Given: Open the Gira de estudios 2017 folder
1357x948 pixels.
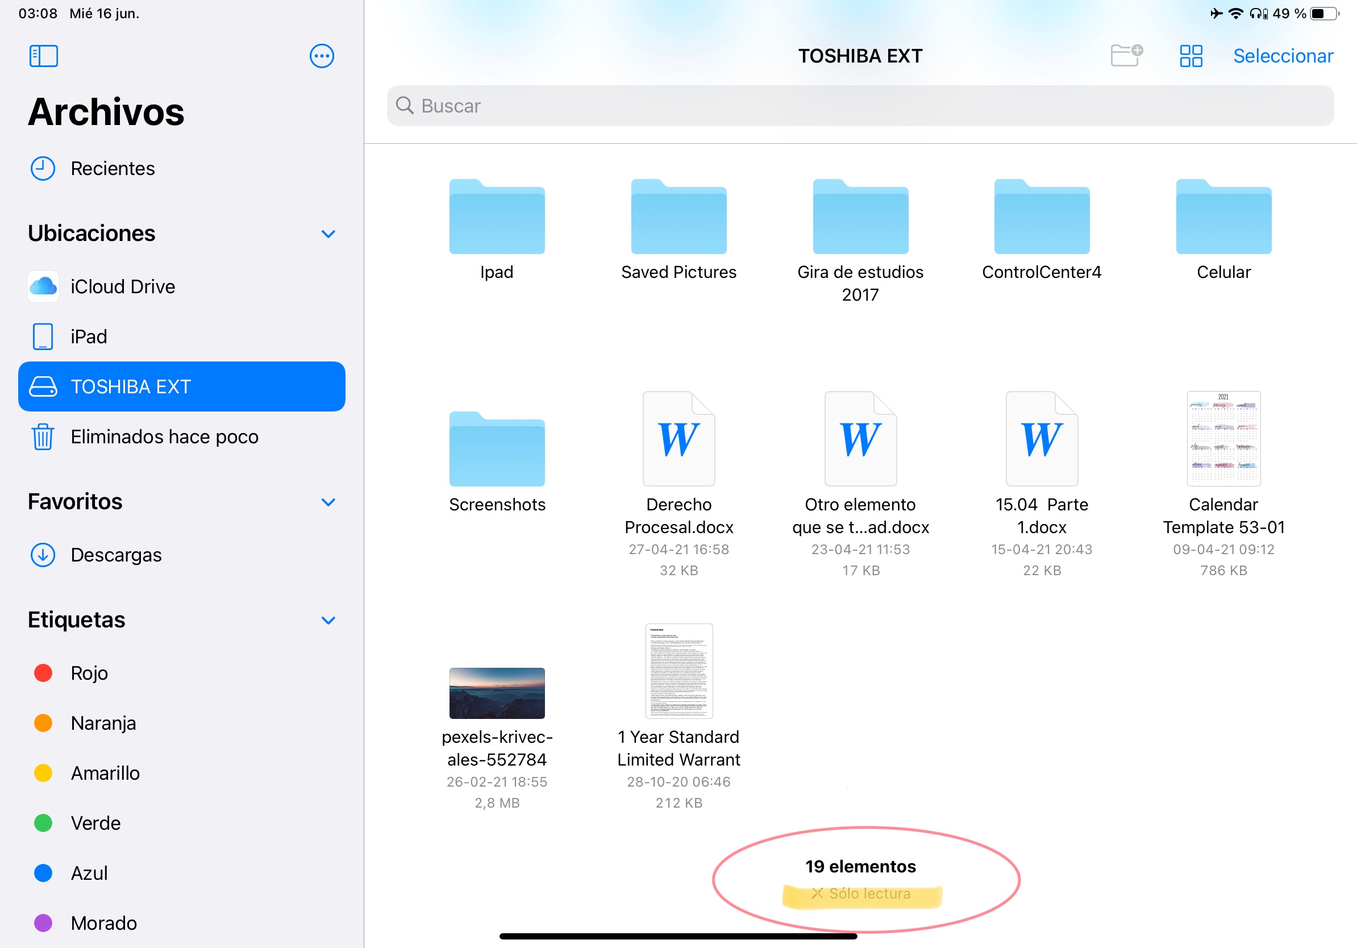Looking at the screenshot, I should 860,218.
